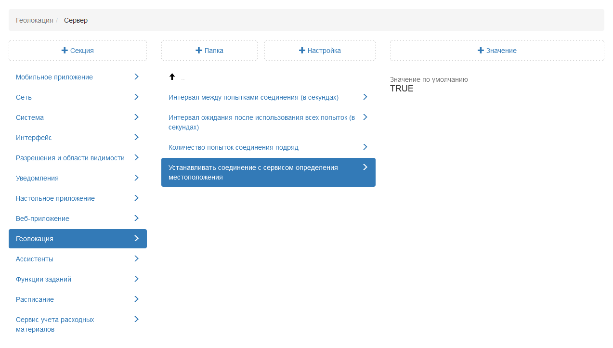613x348 pixels.
Task: Open Интервал между попытками соединения setting
Action: coord(253,97)
